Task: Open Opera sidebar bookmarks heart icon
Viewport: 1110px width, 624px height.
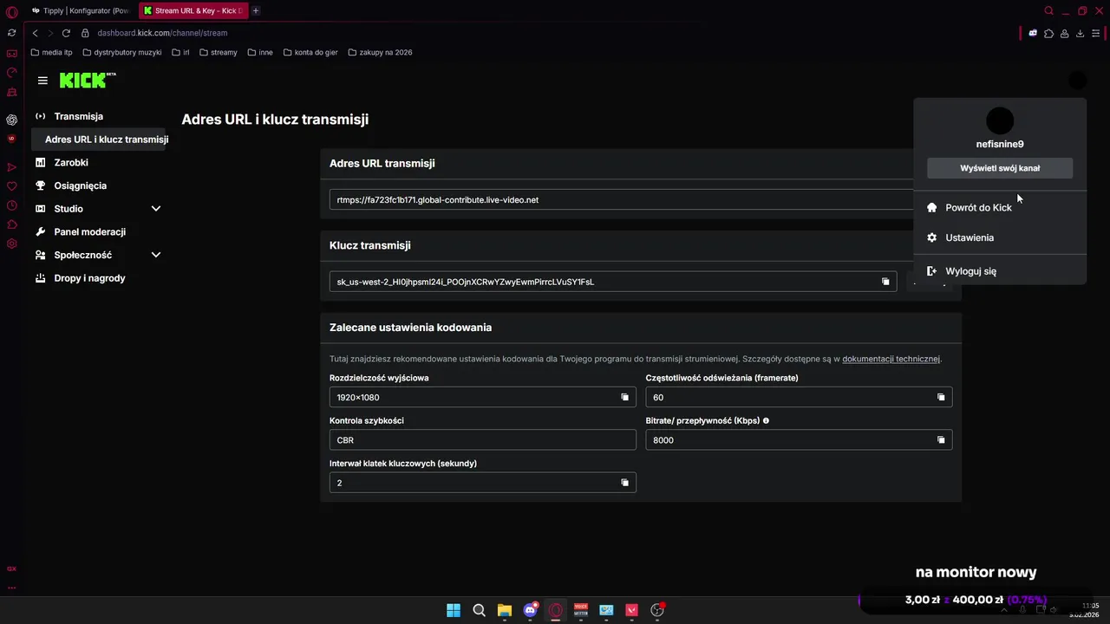Action: pos(11,186)
